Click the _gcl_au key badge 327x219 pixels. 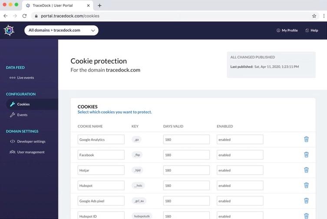[x=139, y=201]
